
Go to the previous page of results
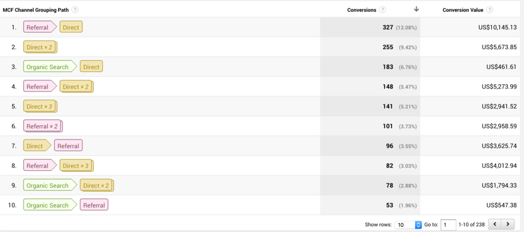pyautogui.click(x=495, y=224)
